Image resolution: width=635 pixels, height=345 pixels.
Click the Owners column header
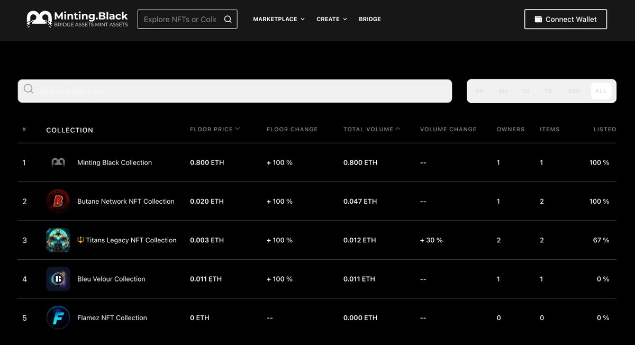pos(511,129)
